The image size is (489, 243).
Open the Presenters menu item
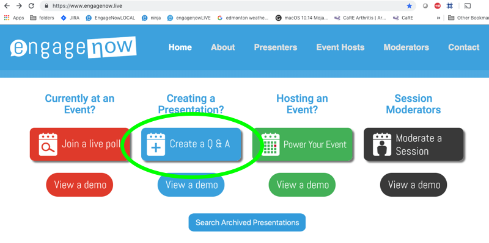tap(276, 48)
